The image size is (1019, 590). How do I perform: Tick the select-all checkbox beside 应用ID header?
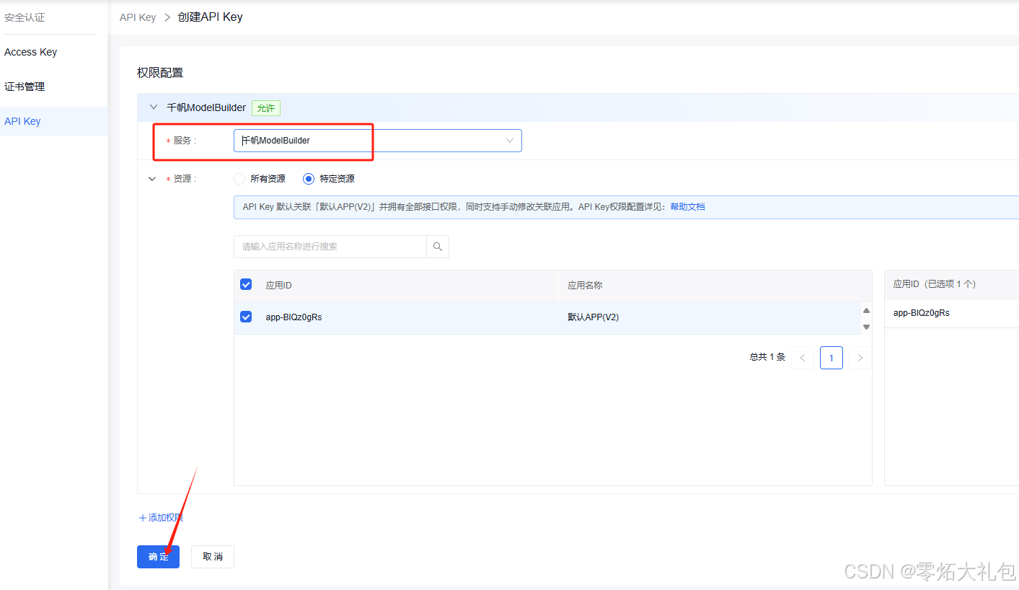(x=246, y=284)
